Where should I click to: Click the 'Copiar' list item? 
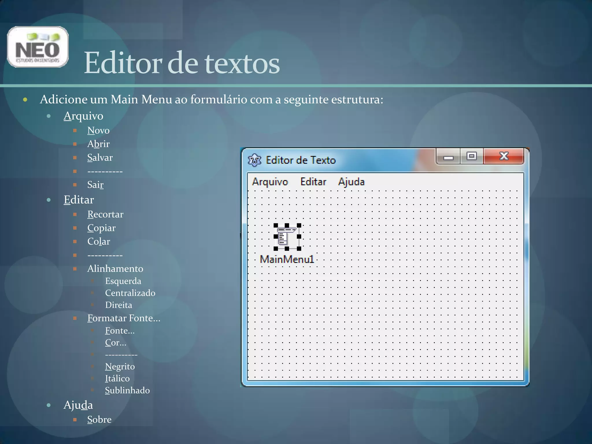[101, 228]
